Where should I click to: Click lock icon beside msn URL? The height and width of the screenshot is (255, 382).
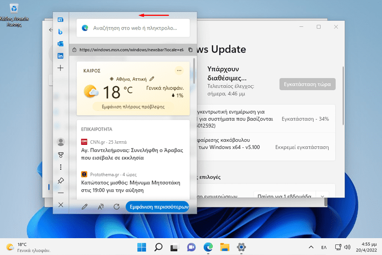(x=74, y=50)
